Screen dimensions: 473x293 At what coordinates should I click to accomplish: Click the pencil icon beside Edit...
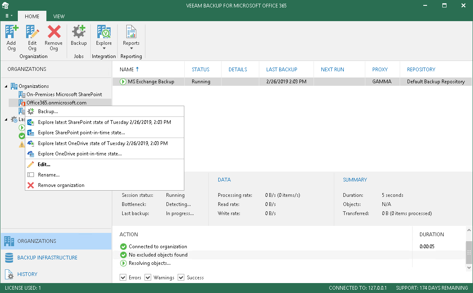pos(31,165)
